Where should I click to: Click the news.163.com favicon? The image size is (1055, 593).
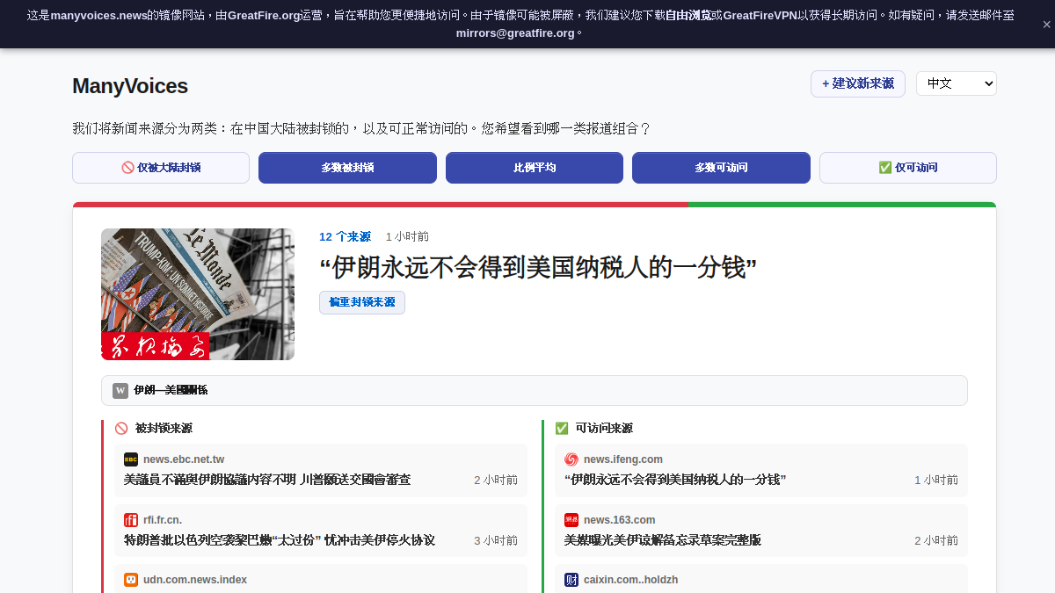coord(571,520)
